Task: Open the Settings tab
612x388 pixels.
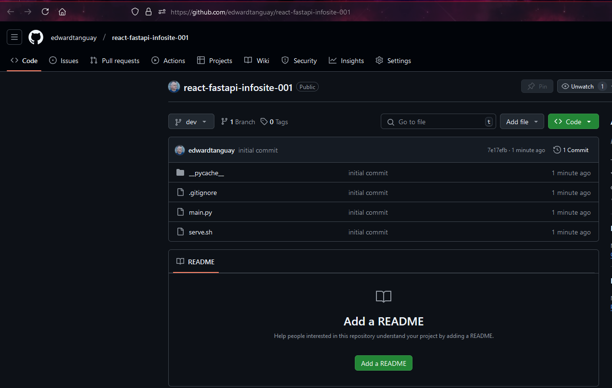Action: (393, 61)
